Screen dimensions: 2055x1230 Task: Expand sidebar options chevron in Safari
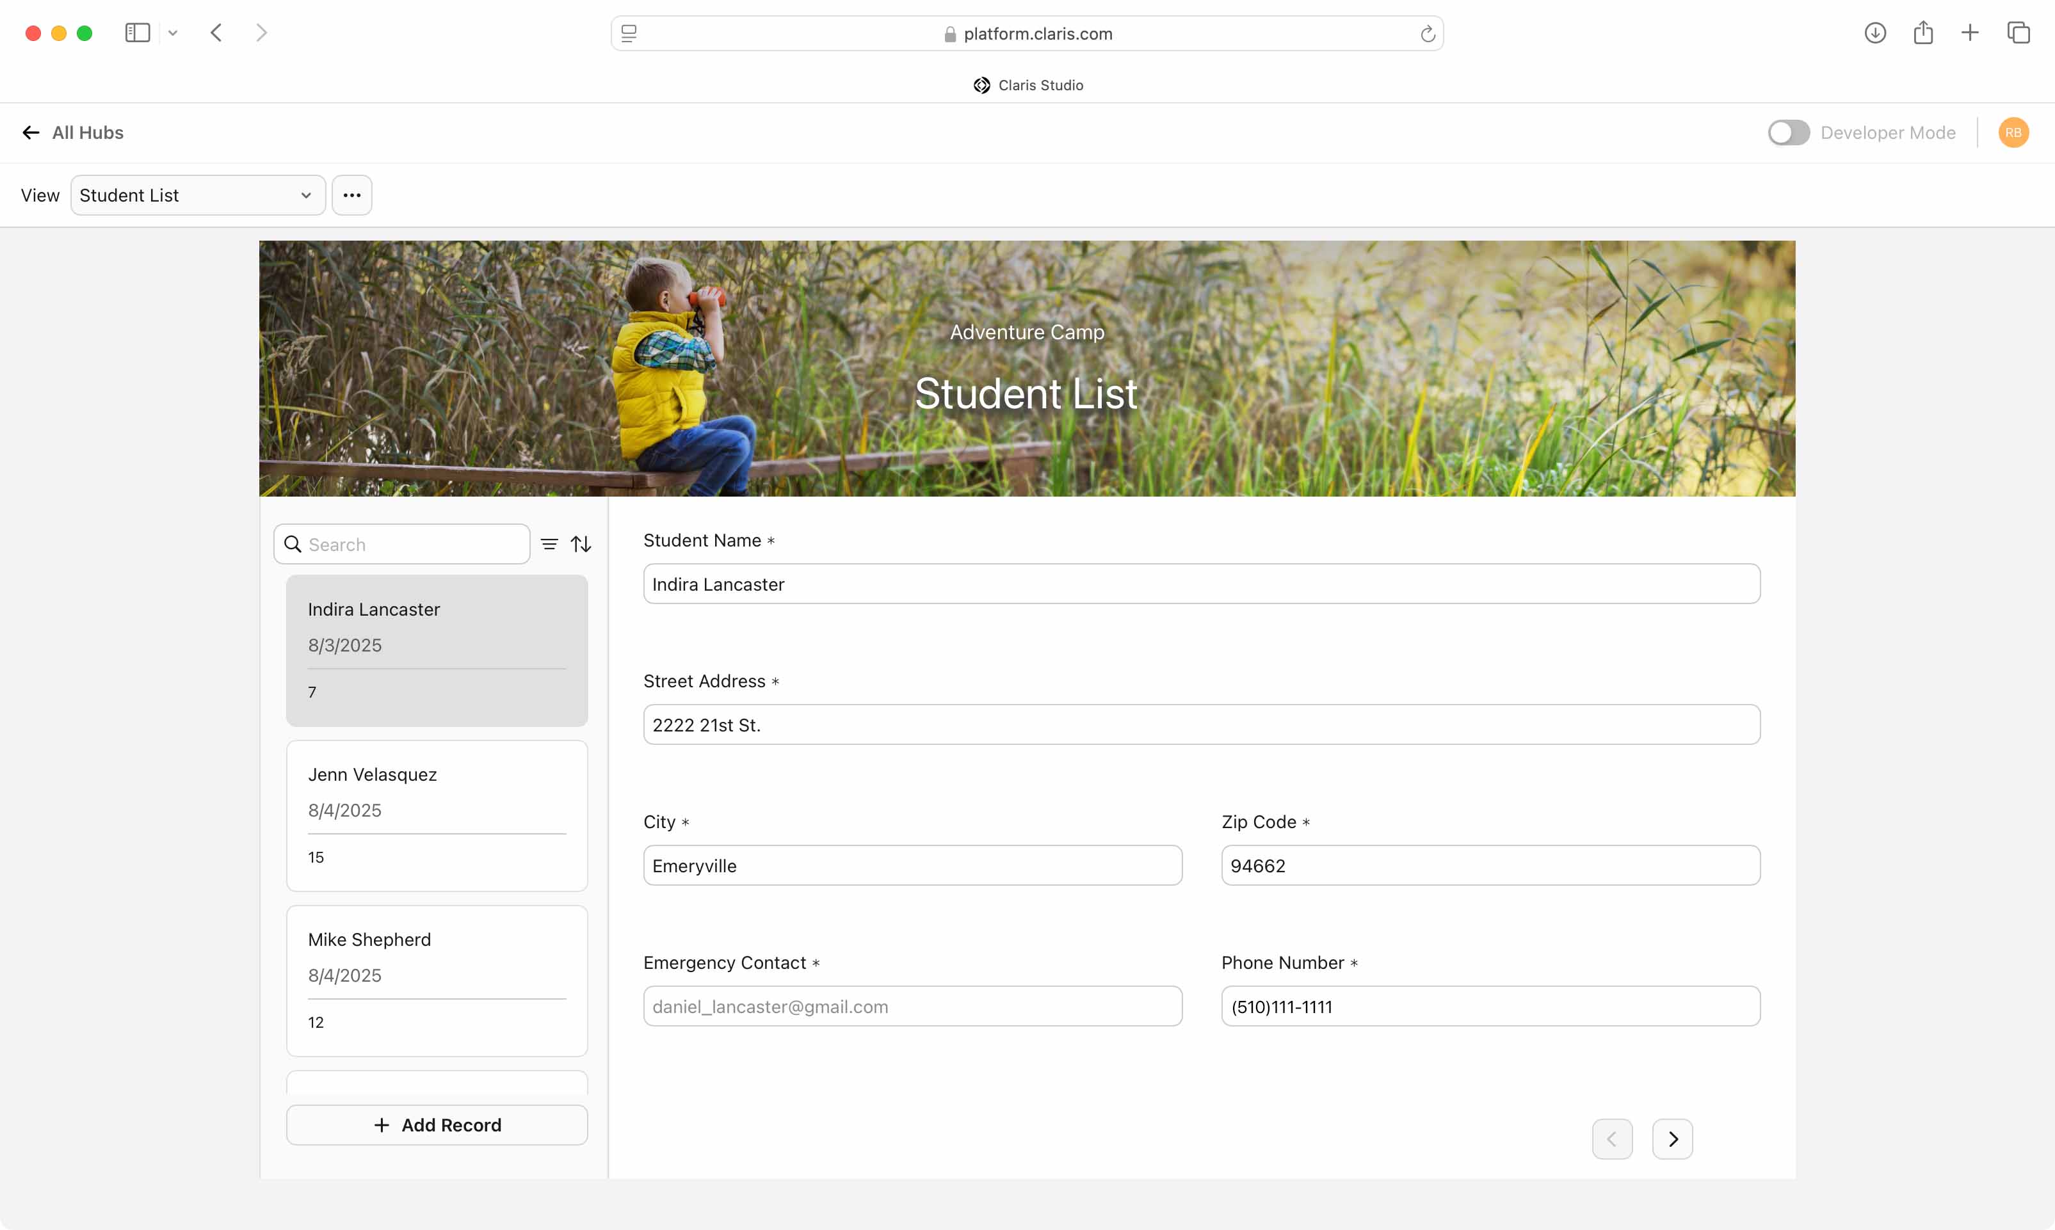click(172, 33)
